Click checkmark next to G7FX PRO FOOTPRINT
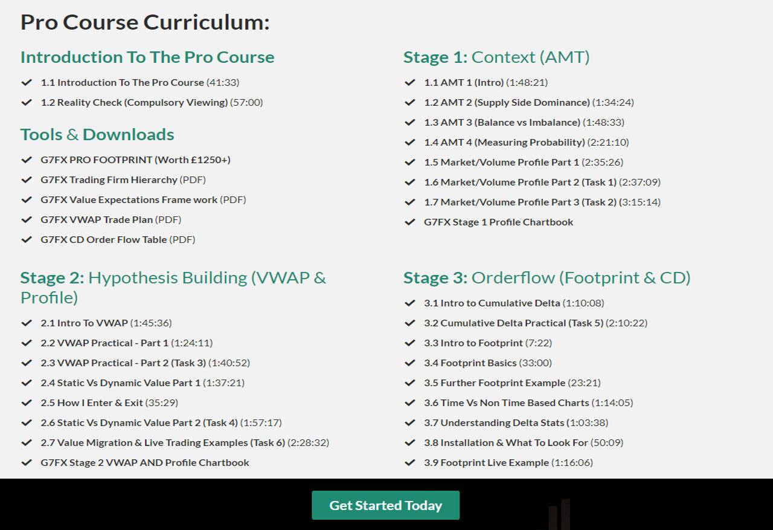This screenshot has height=530, width=773. click(x=27, y=160)
